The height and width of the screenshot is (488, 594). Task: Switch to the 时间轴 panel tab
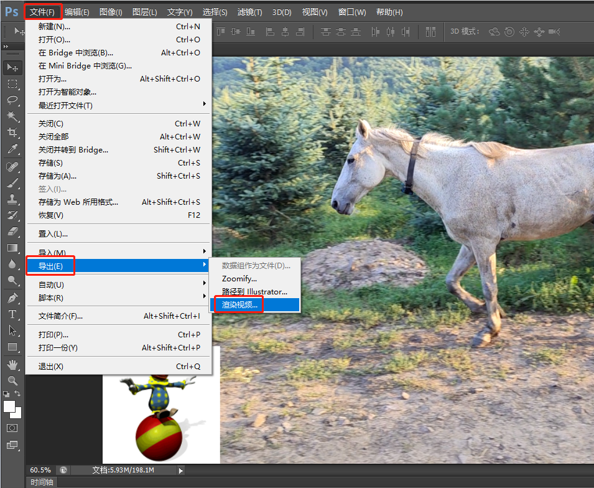[42, 482]
